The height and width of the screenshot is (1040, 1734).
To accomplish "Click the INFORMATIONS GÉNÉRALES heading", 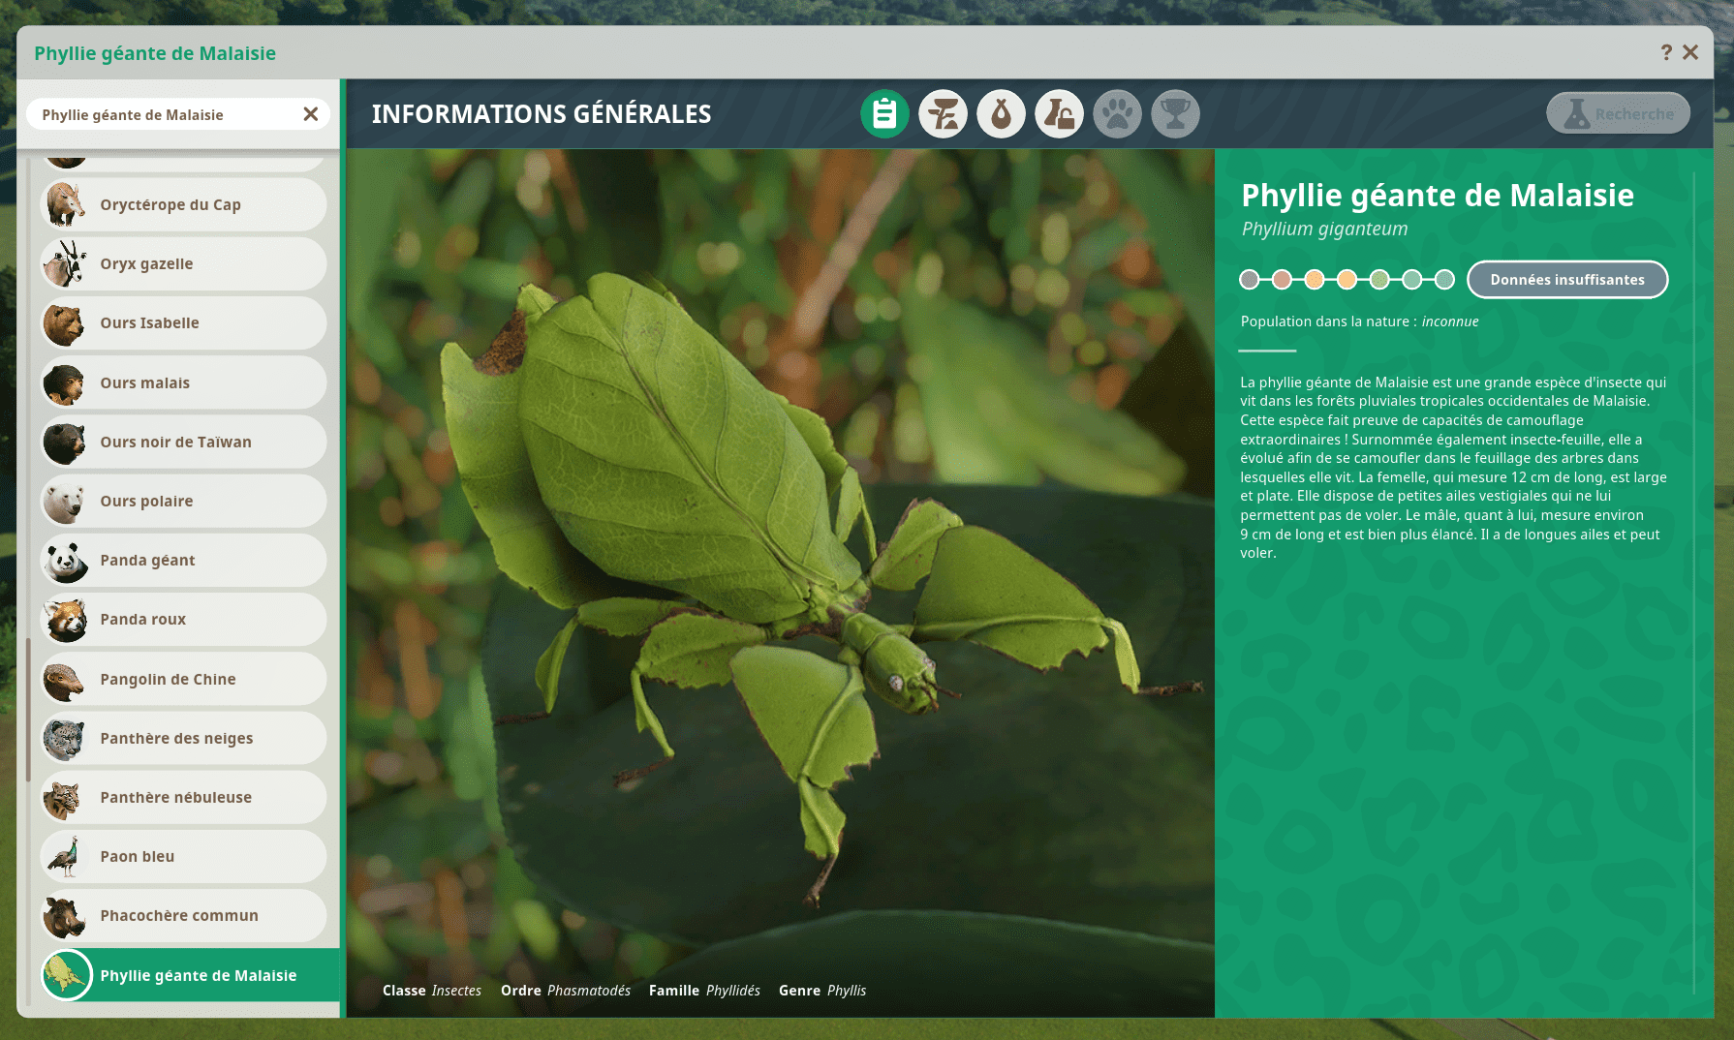I will coord(542,114).
